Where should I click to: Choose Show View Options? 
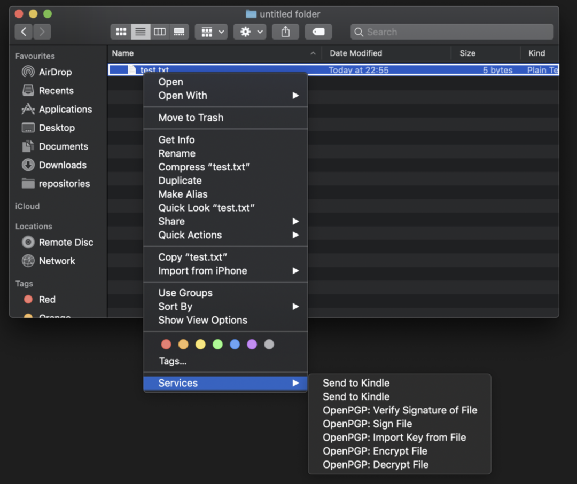point(225,320)
